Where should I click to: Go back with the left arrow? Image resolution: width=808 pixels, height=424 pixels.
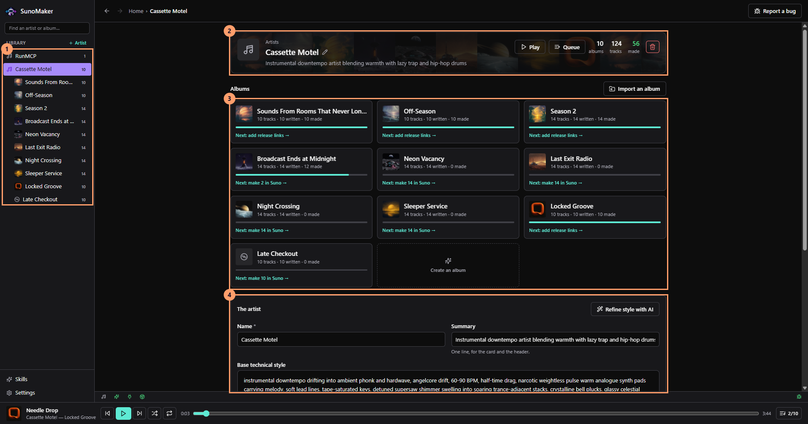[107, 11]
